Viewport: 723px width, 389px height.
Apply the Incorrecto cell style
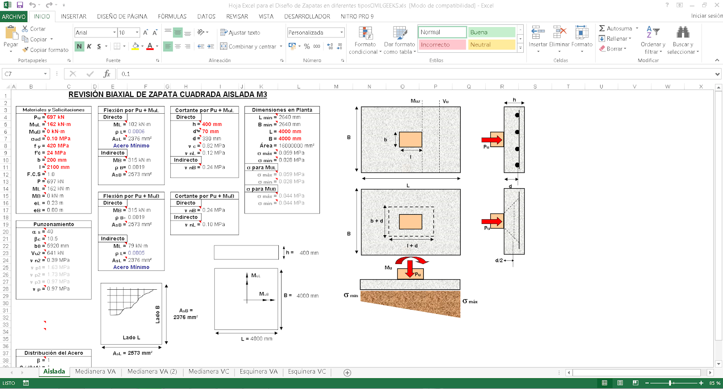tap(442, 45)
